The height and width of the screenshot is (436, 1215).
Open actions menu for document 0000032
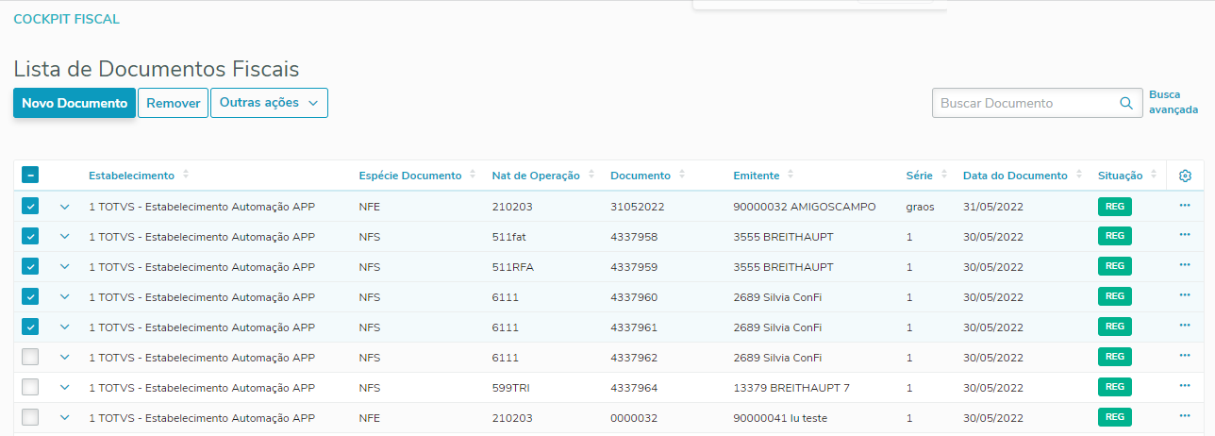pyautogui.click(x=1185, y=417)
